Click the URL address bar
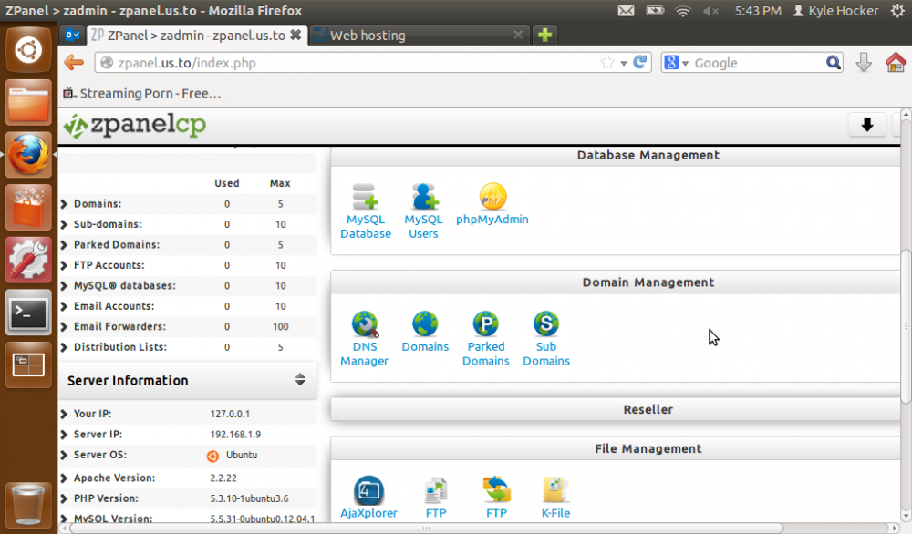Image resolution: width=912 pixels, height=534 pixels. pos(347,63)
